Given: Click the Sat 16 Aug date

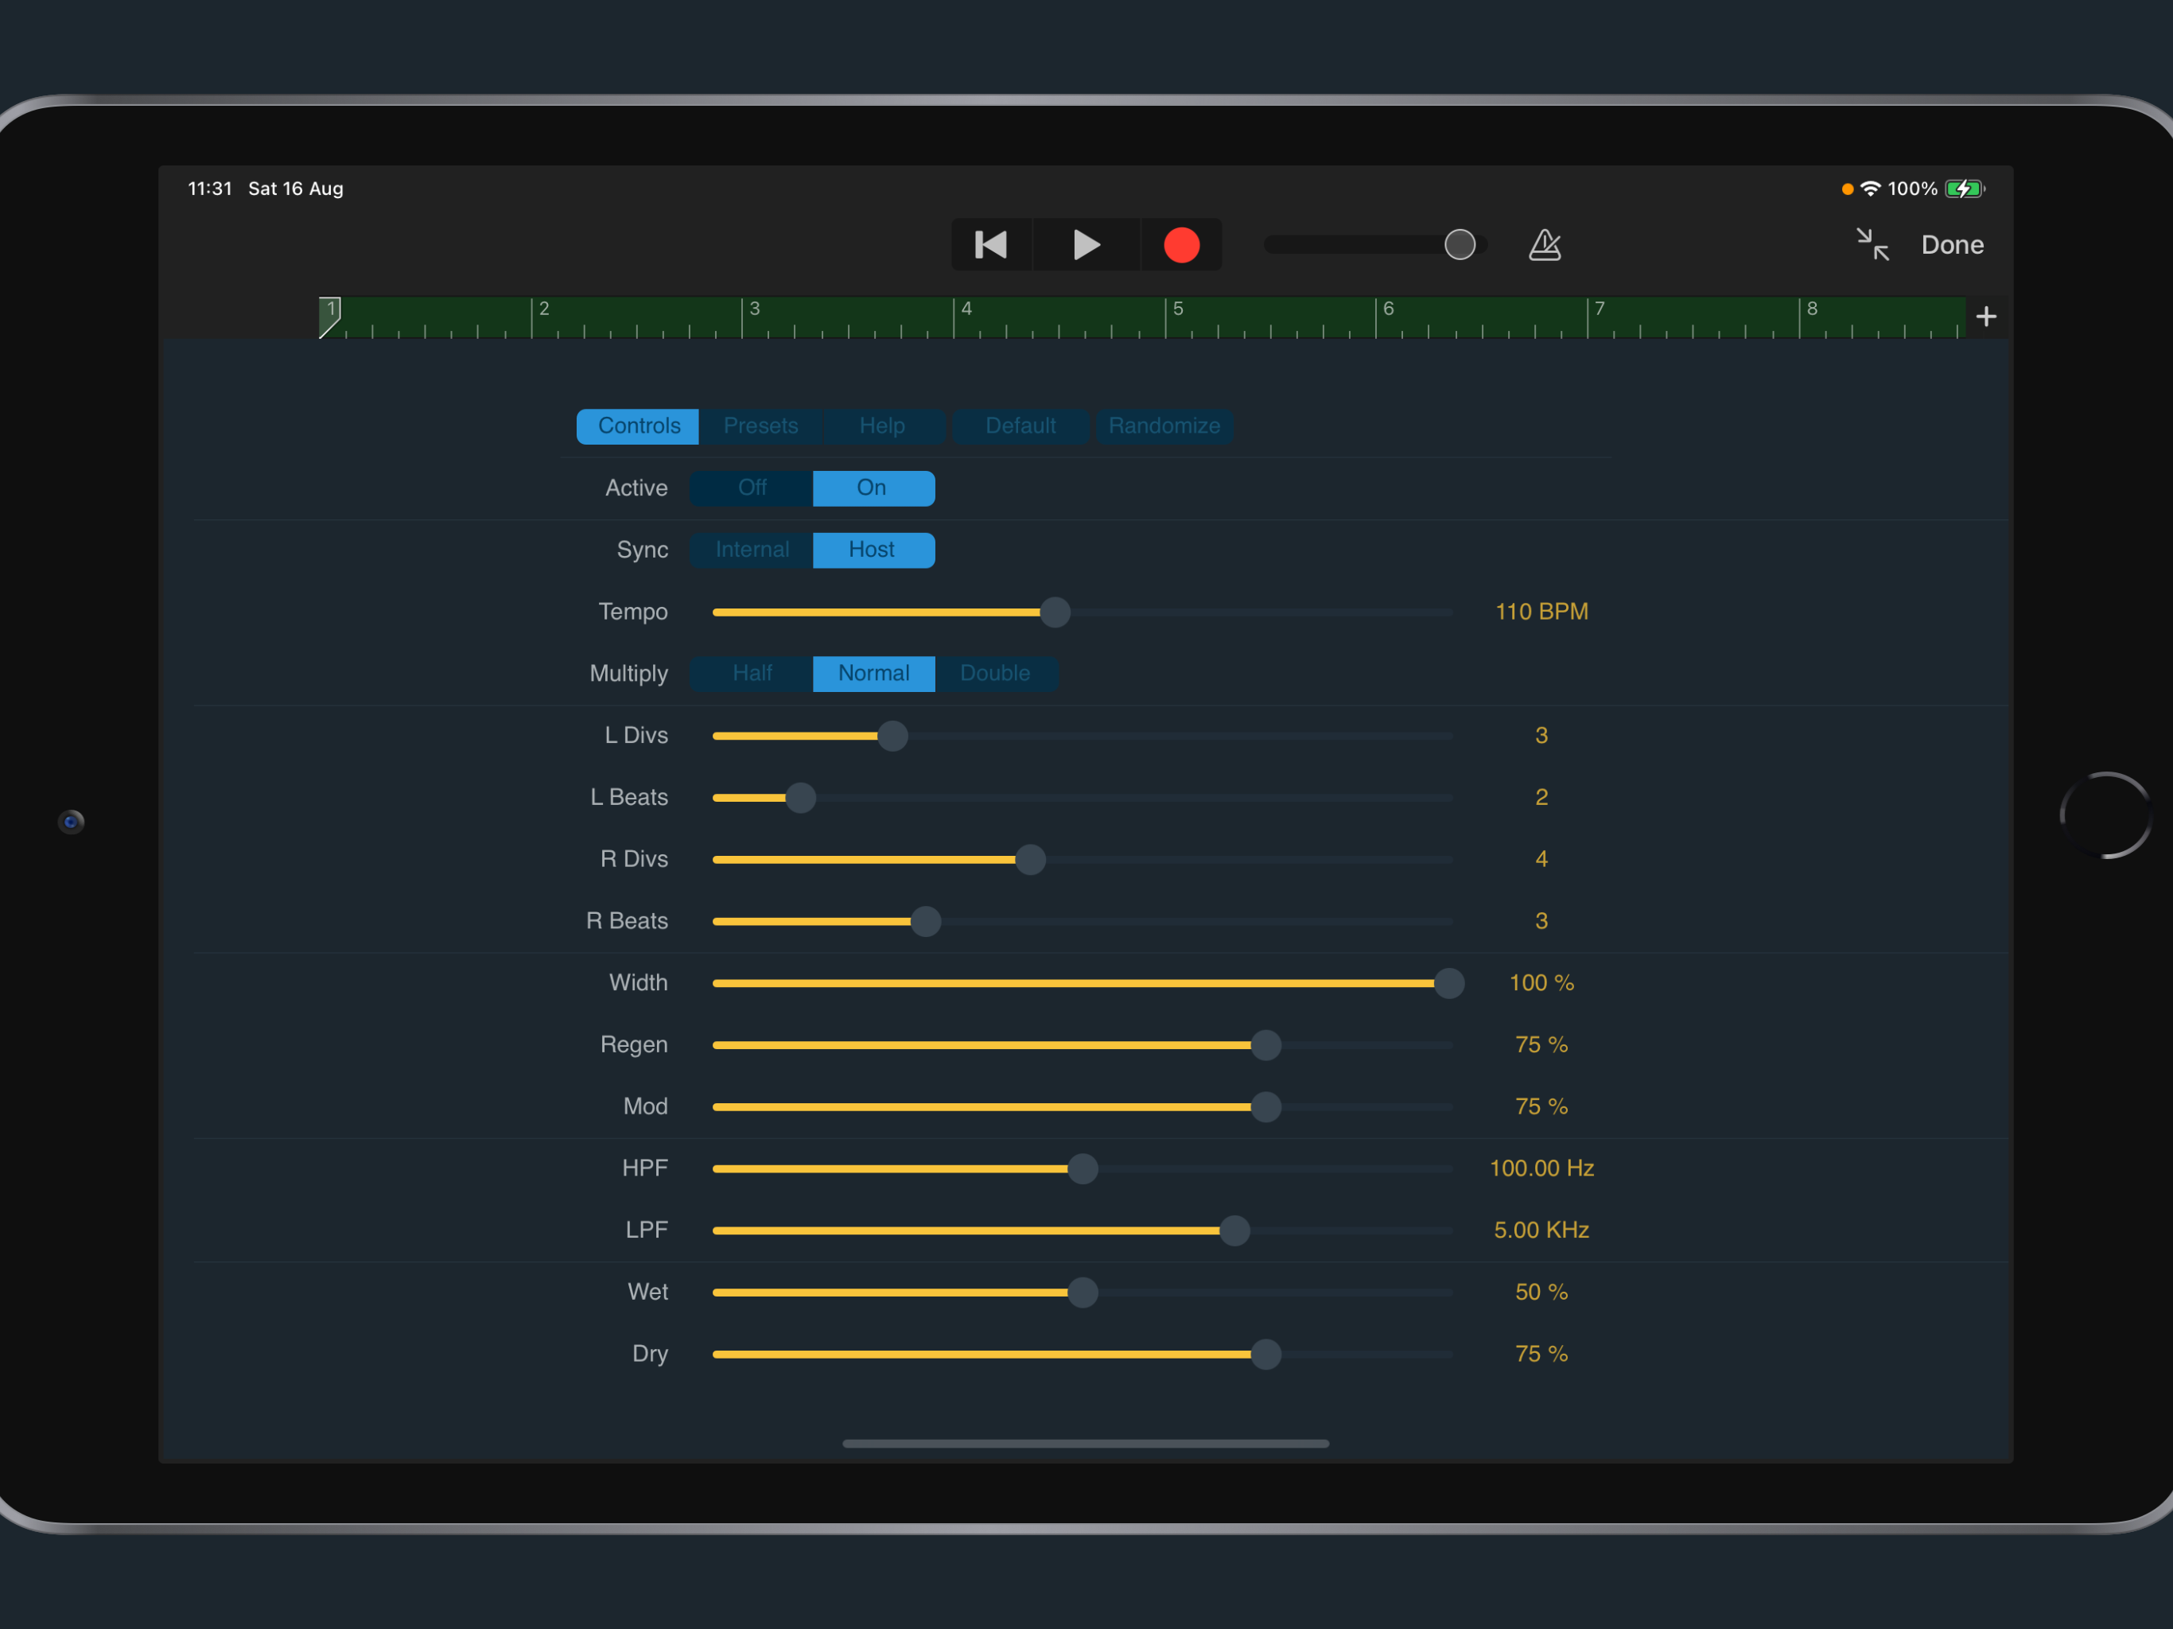Looking at the screenshot, I should [296, 189].
